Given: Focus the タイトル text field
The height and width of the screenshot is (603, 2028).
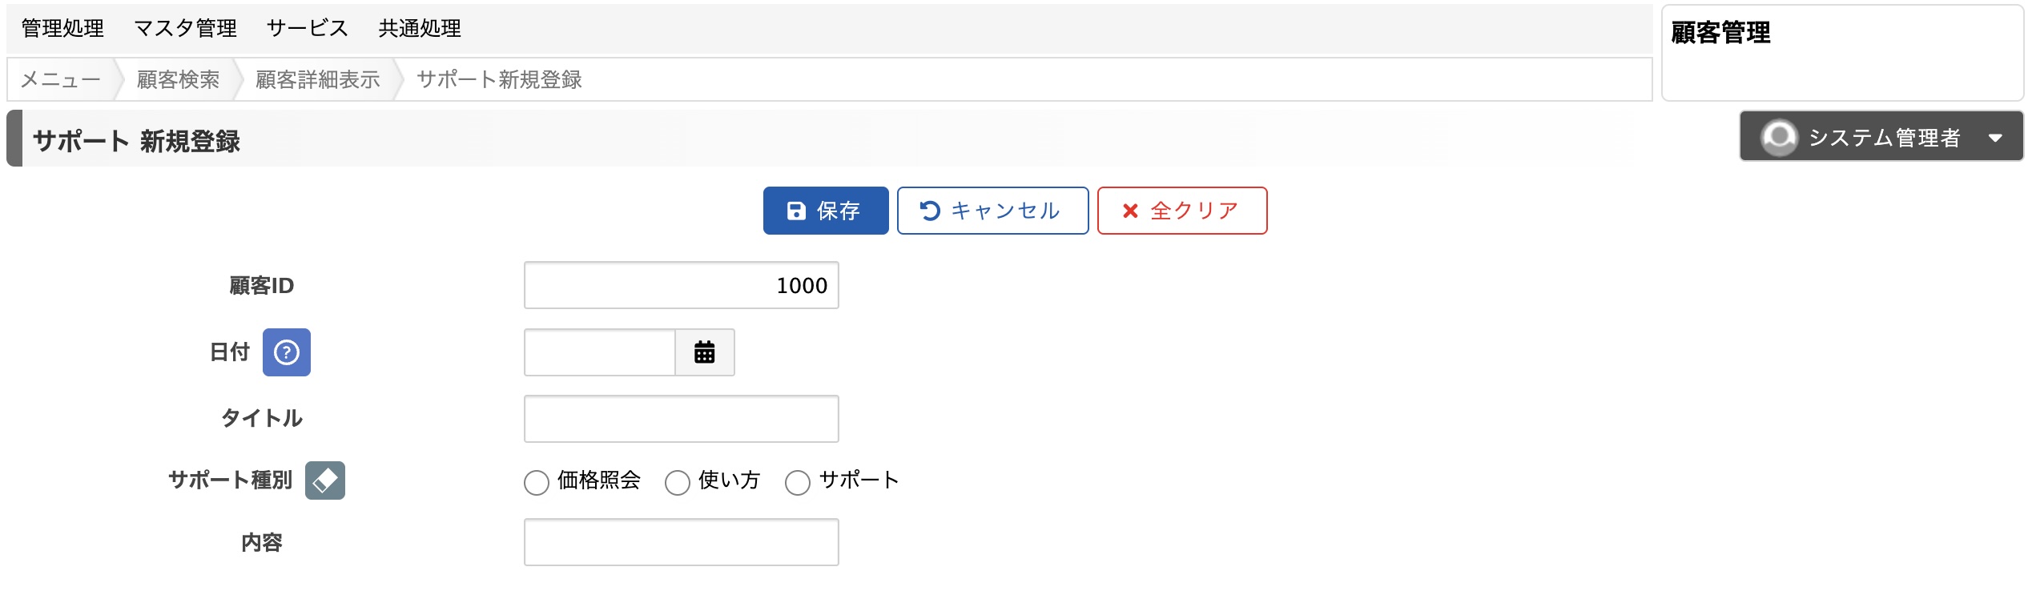Looking at the screenshot, I should click(682, 419).
